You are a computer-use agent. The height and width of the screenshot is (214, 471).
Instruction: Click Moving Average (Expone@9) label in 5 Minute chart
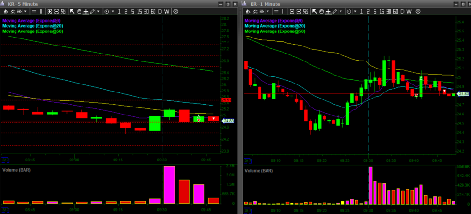(32, 21)
